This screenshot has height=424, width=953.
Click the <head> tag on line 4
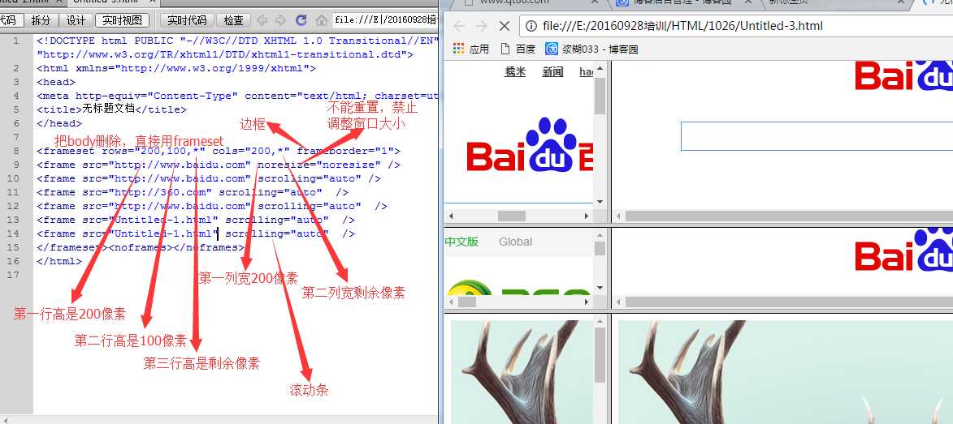[56, 82]
